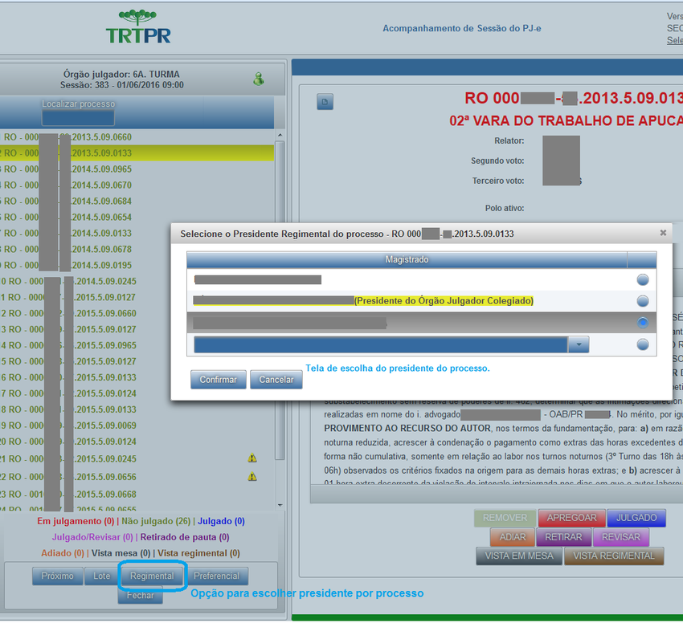Image resolution: width=683 pixels, height=623 pixels.
Task: Select the radio button beside the dropdown
Action: (643, 344)
